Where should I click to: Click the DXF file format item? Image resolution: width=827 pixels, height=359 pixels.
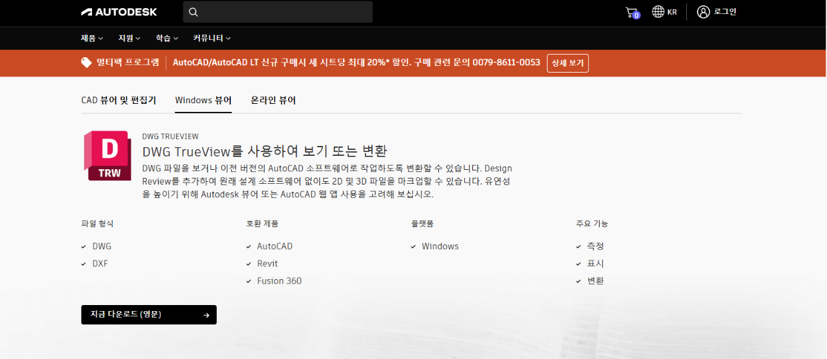(100, 264)
